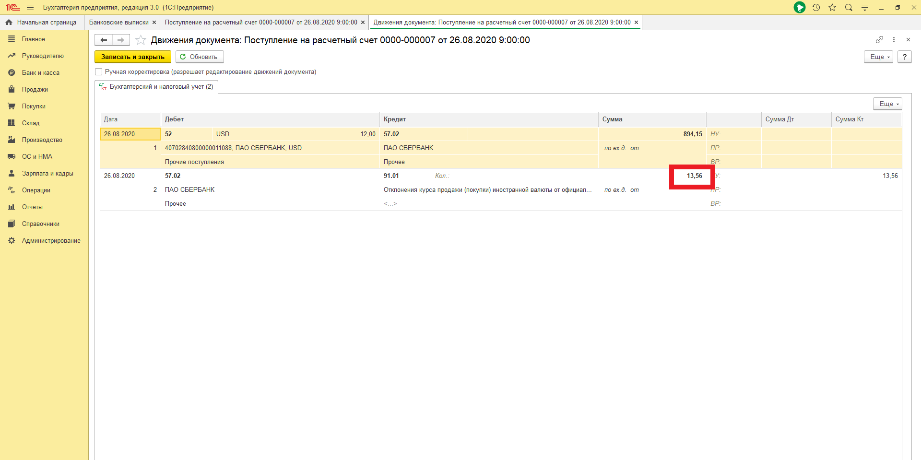Click the Обновить refresh button
The image size is (921, 460).
[200, 57]
